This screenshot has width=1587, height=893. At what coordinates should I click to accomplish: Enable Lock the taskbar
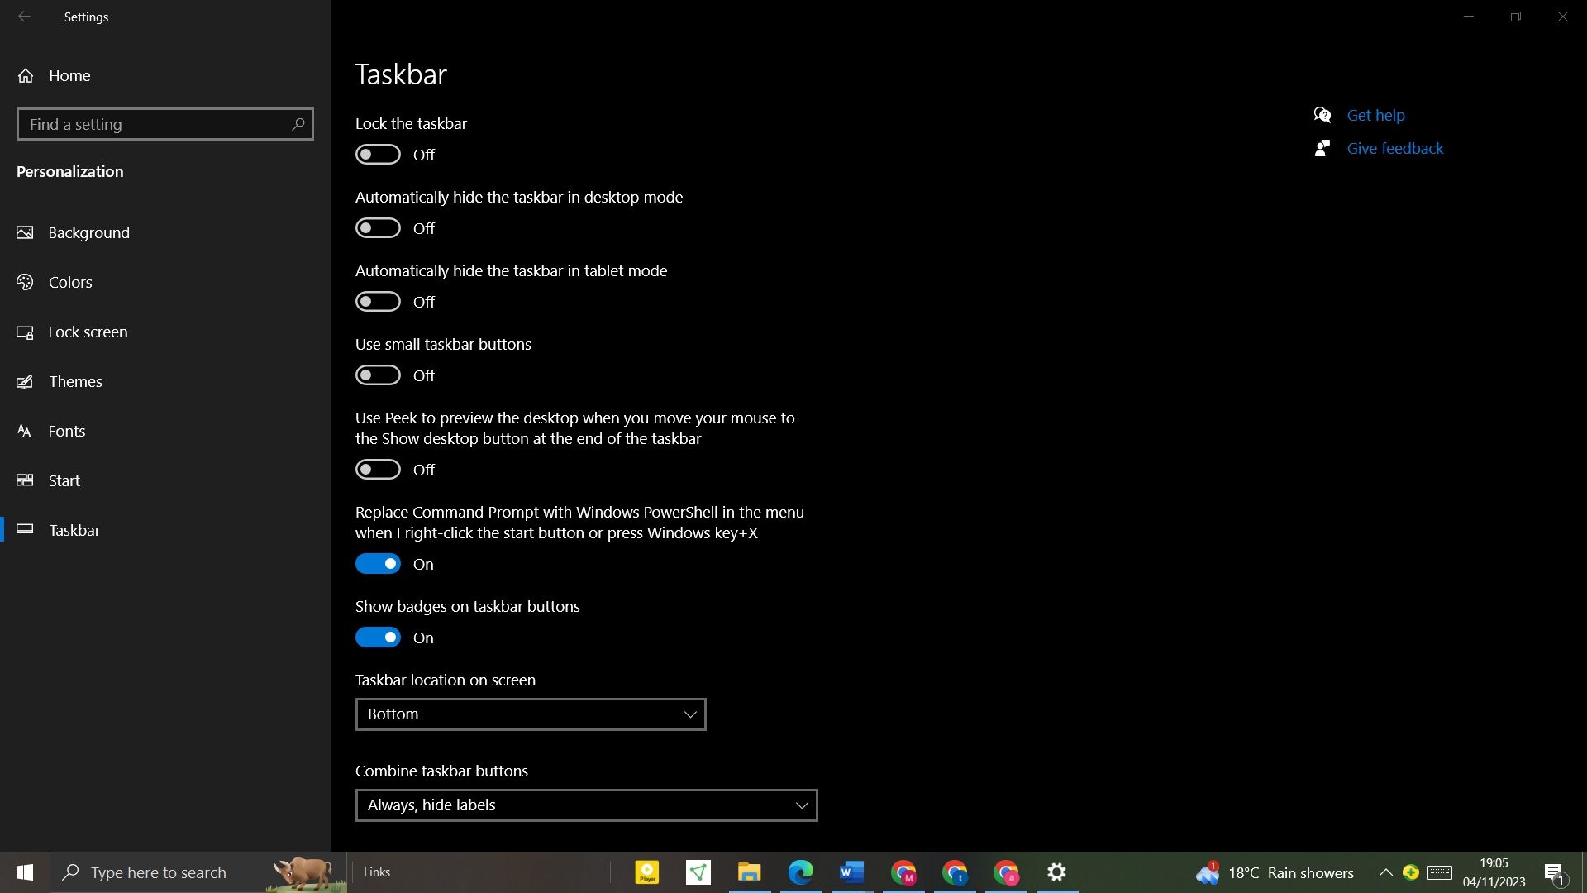click(x=378, y=154)
